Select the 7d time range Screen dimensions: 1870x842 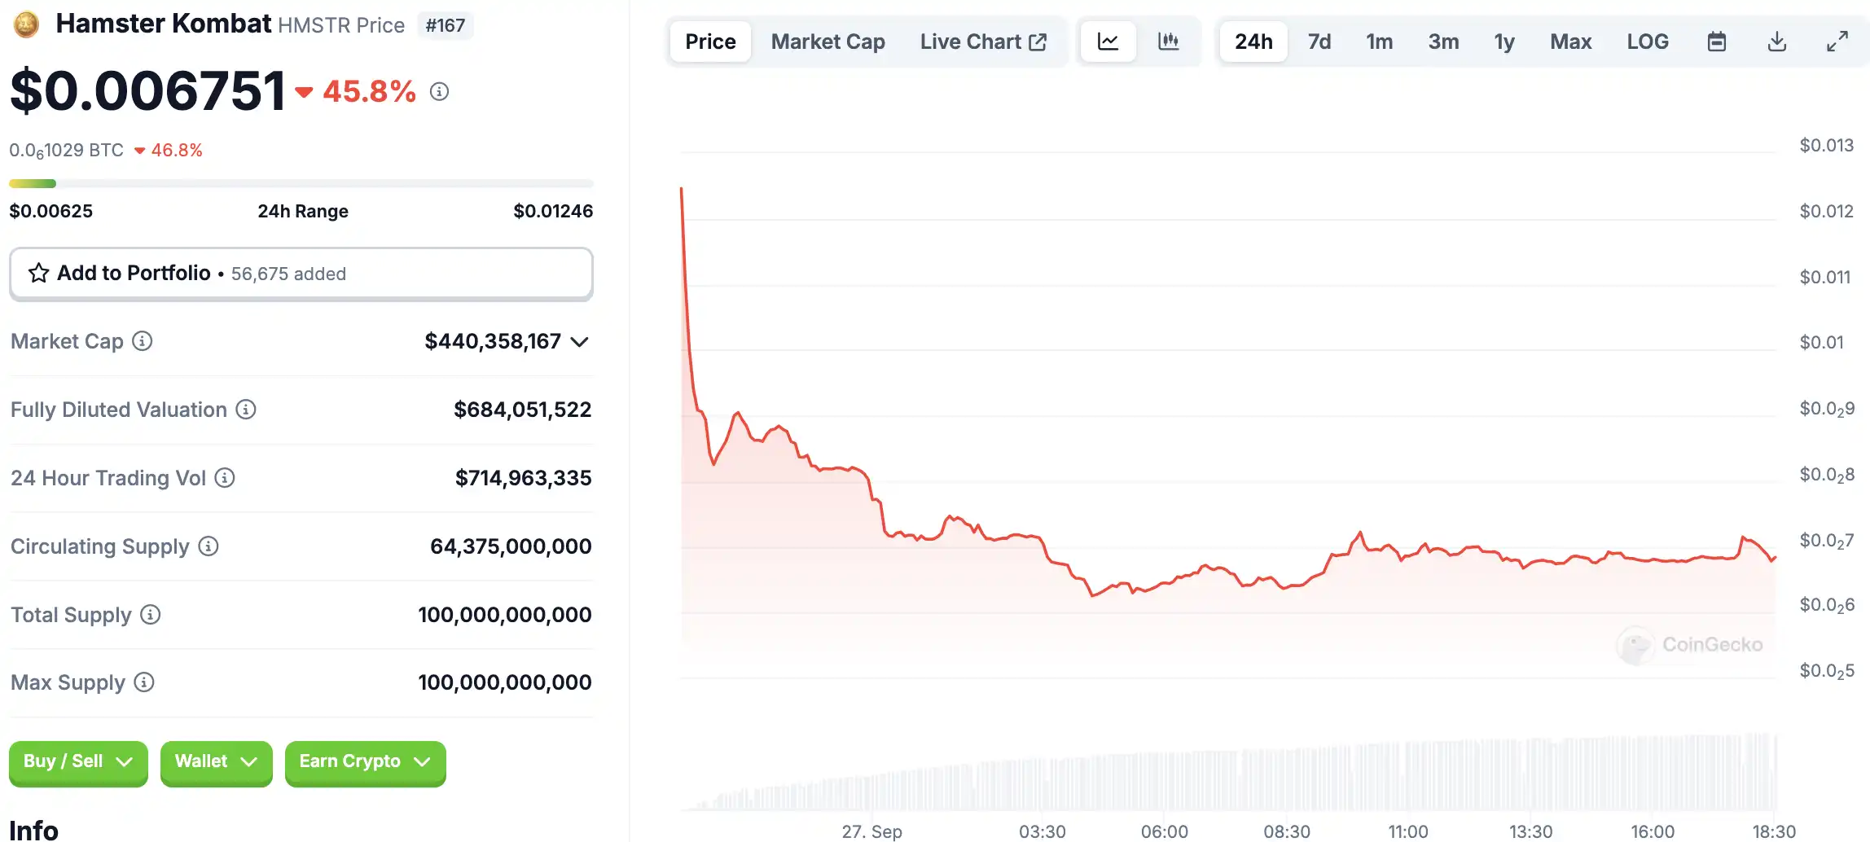point(1319,42)
